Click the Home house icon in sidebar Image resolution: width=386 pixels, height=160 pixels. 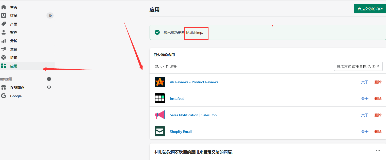tap(4, 7)
